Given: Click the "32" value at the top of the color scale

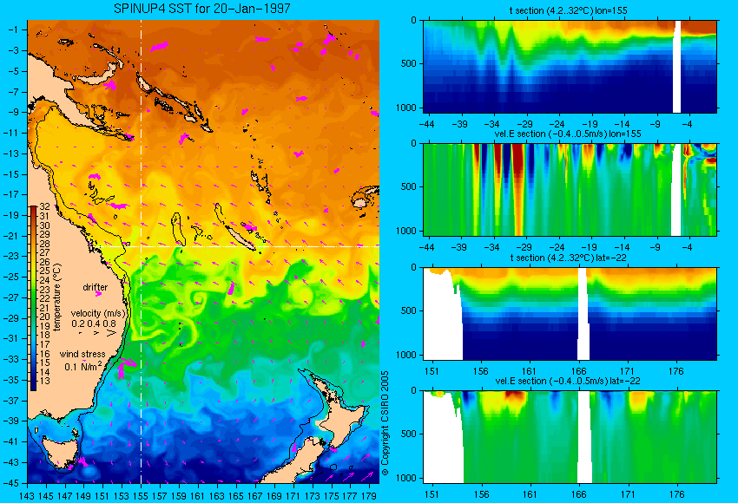Looking at the screenshot, I should (x=44, y=207).
